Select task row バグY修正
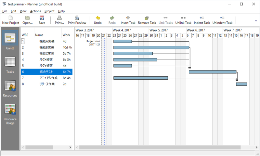Screen dimensions: 260x156 point(47,66)
